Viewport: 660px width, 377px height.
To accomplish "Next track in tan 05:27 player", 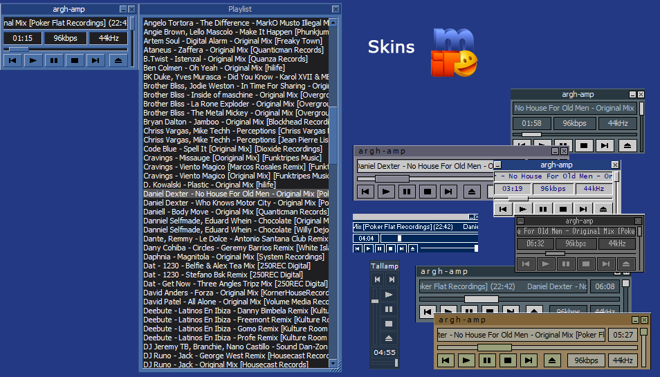I will point(529,360).
